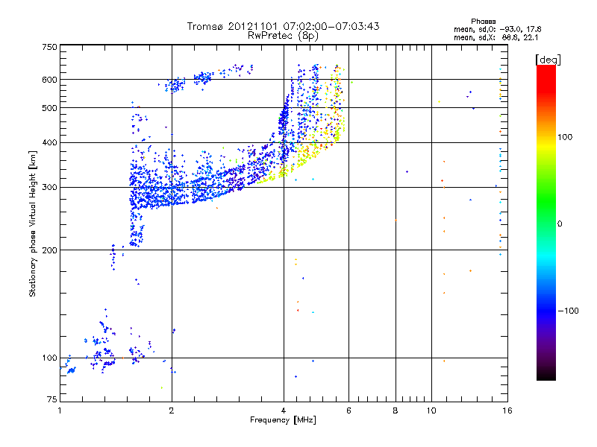This screenshot has height=447, width=597.
Task: Click the y-axis tick label '75'
Action: click(52, 399)
